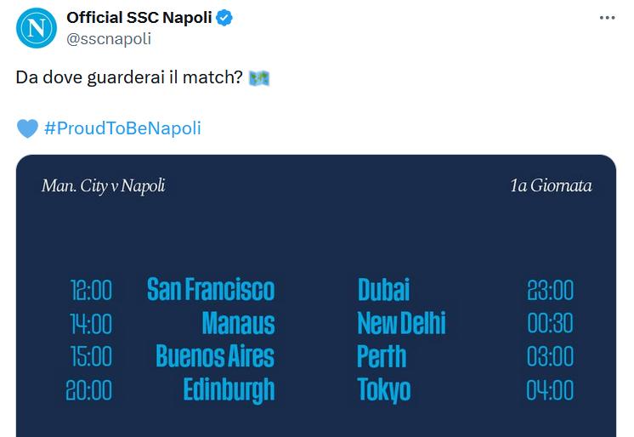Viewport: 634px width, 437px height.
Task: Click the tweet text Da dove guarderai il match
Action: pyautogui.click(x=129, y=77)
